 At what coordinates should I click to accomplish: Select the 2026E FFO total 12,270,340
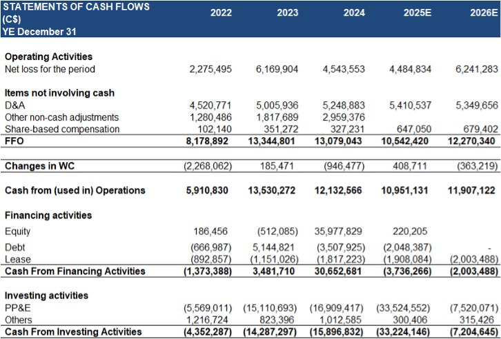pyautogui.click(x=473, y=141)
